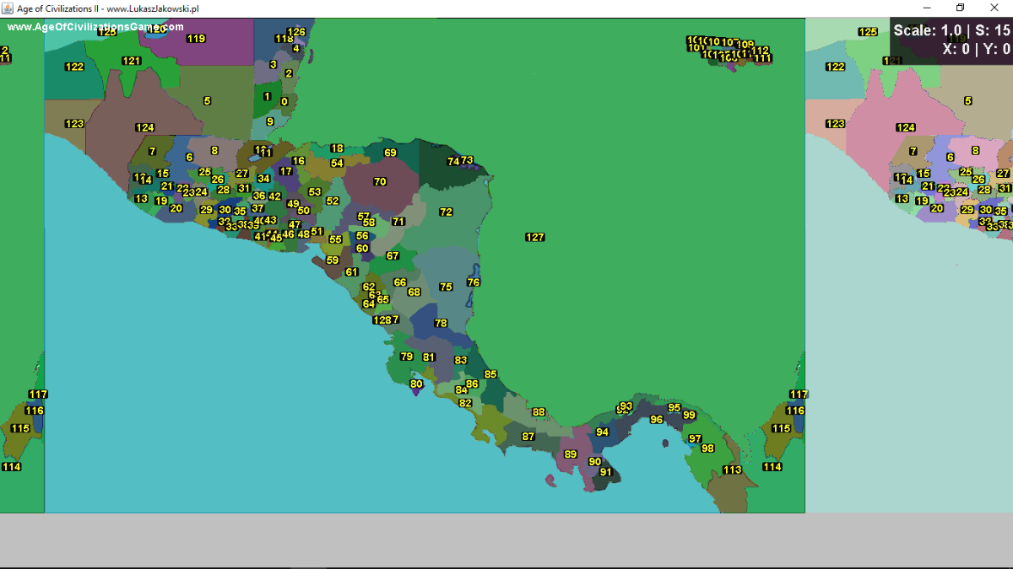Click province label 91
The image size is (1013, 569).
[x=605, y=472]
